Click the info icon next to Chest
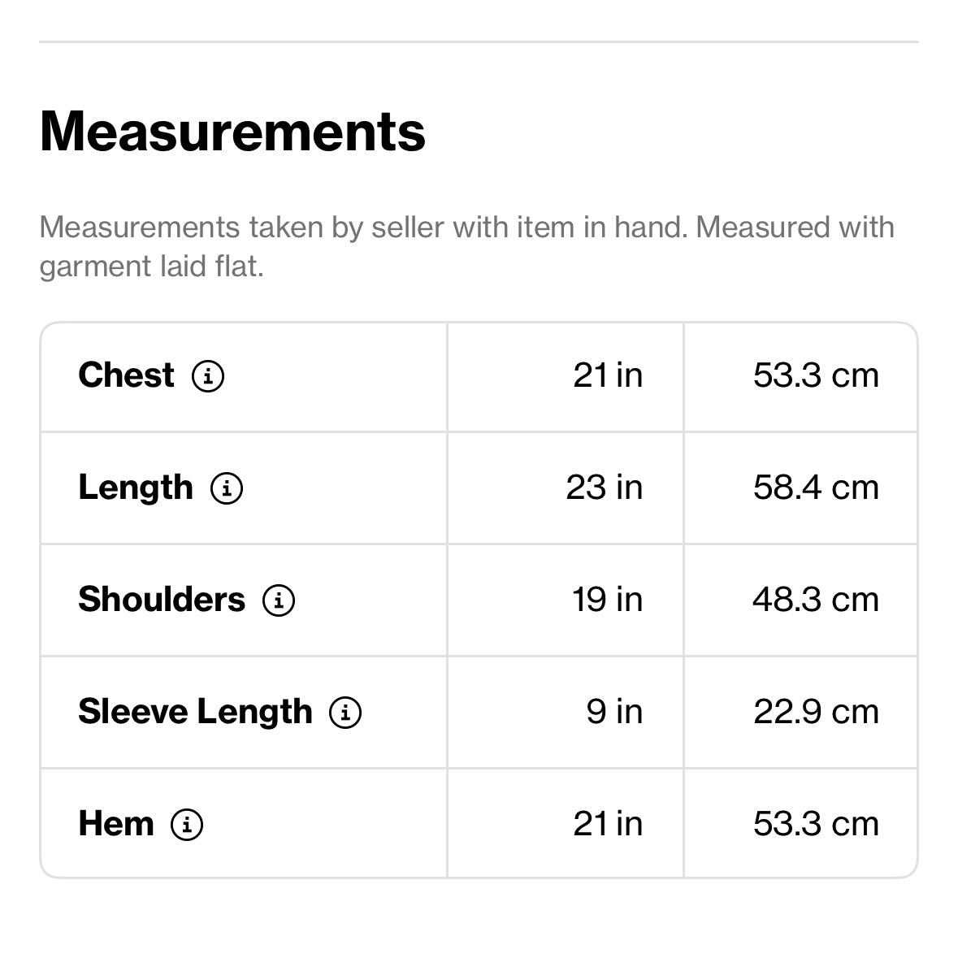Screen dimensions: 958x958 pyautogui.click(x=208, y=376)
